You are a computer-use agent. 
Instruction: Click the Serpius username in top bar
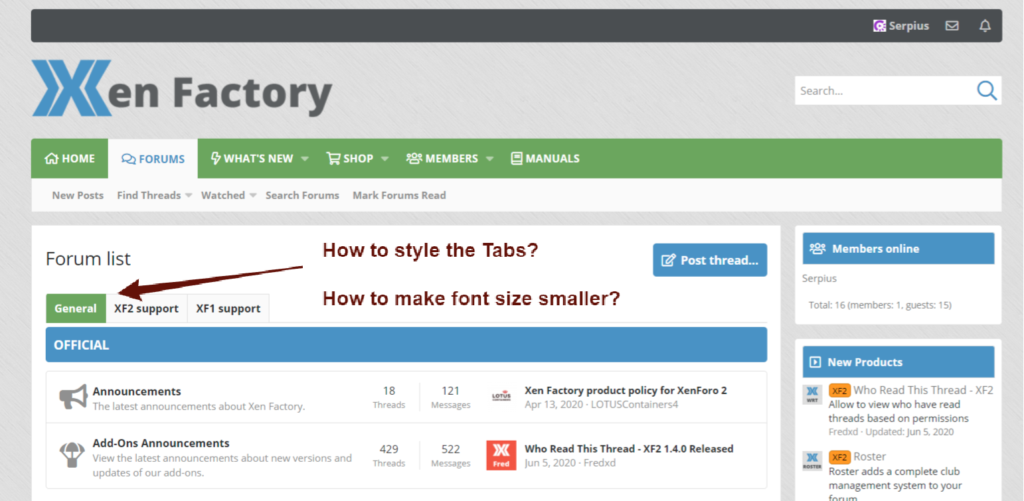(909, 26)
